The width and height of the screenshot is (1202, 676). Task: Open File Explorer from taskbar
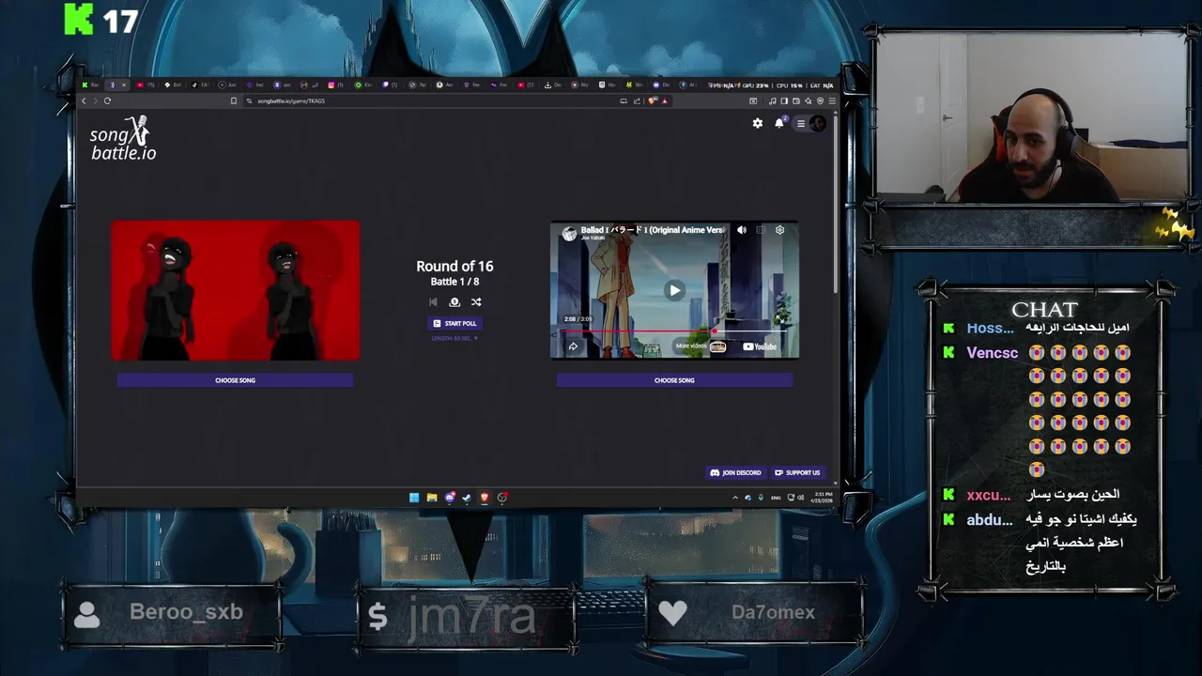pyautogui.click(x=432, y=498)
